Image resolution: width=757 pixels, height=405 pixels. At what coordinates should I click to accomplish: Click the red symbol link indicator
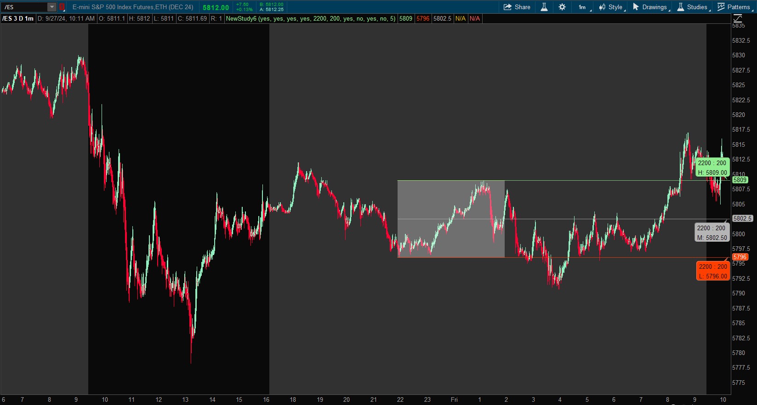[x=62, y=7]
